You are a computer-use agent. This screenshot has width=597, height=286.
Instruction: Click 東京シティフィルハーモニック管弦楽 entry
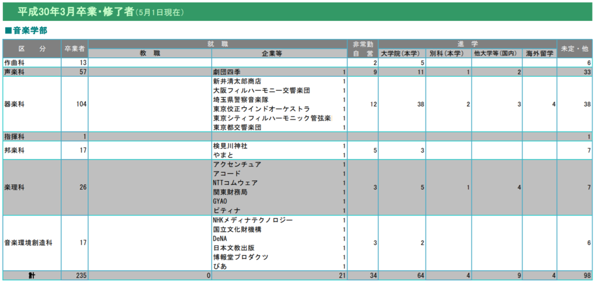272,118
